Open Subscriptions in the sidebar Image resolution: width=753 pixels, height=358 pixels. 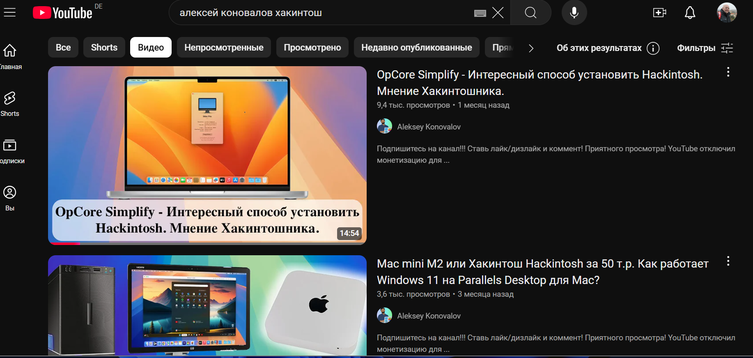tap(10, 151)
